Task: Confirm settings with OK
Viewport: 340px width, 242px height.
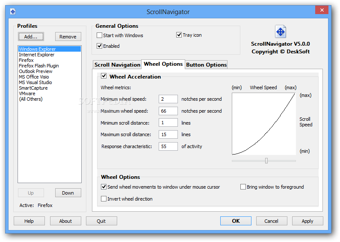Action: click(x=236, y=221)
